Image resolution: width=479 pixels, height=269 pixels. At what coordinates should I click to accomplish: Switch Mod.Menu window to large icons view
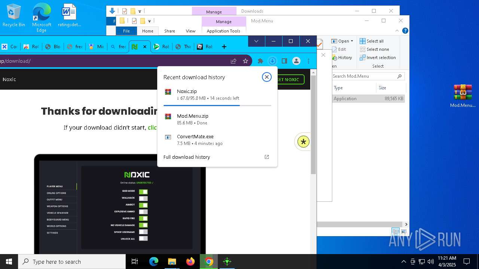404,232
